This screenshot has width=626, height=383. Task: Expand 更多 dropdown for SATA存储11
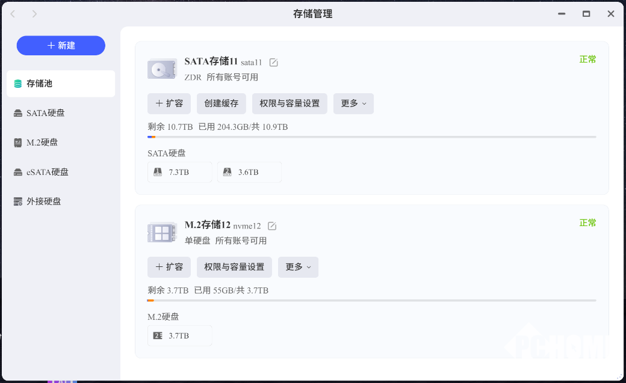coord(353,103)
